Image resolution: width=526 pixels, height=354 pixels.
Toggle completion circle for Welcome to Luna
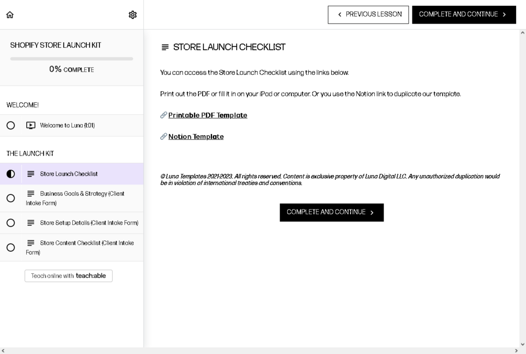(x=10, y=126)
